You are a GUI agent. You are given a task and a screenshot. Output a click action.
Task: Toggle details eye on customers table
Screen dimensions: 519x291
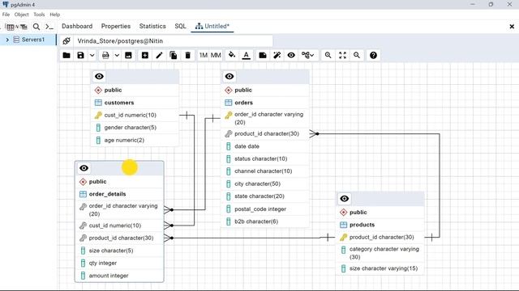tap(99, 77)
